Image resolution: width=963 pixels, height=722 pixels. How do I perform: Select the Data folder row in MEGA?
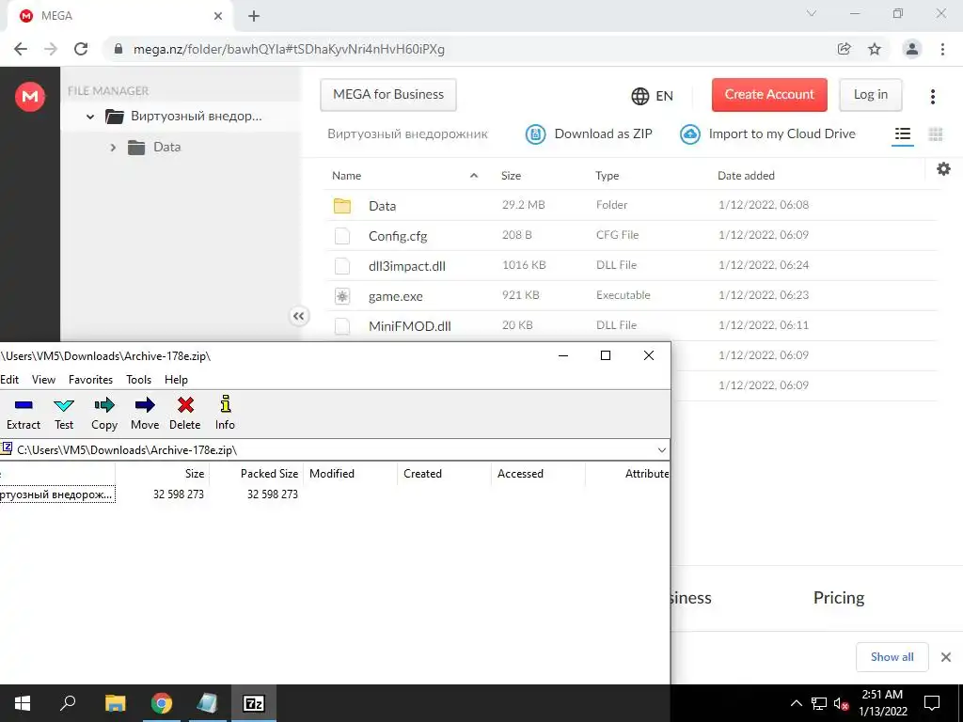tap(633, 205)
